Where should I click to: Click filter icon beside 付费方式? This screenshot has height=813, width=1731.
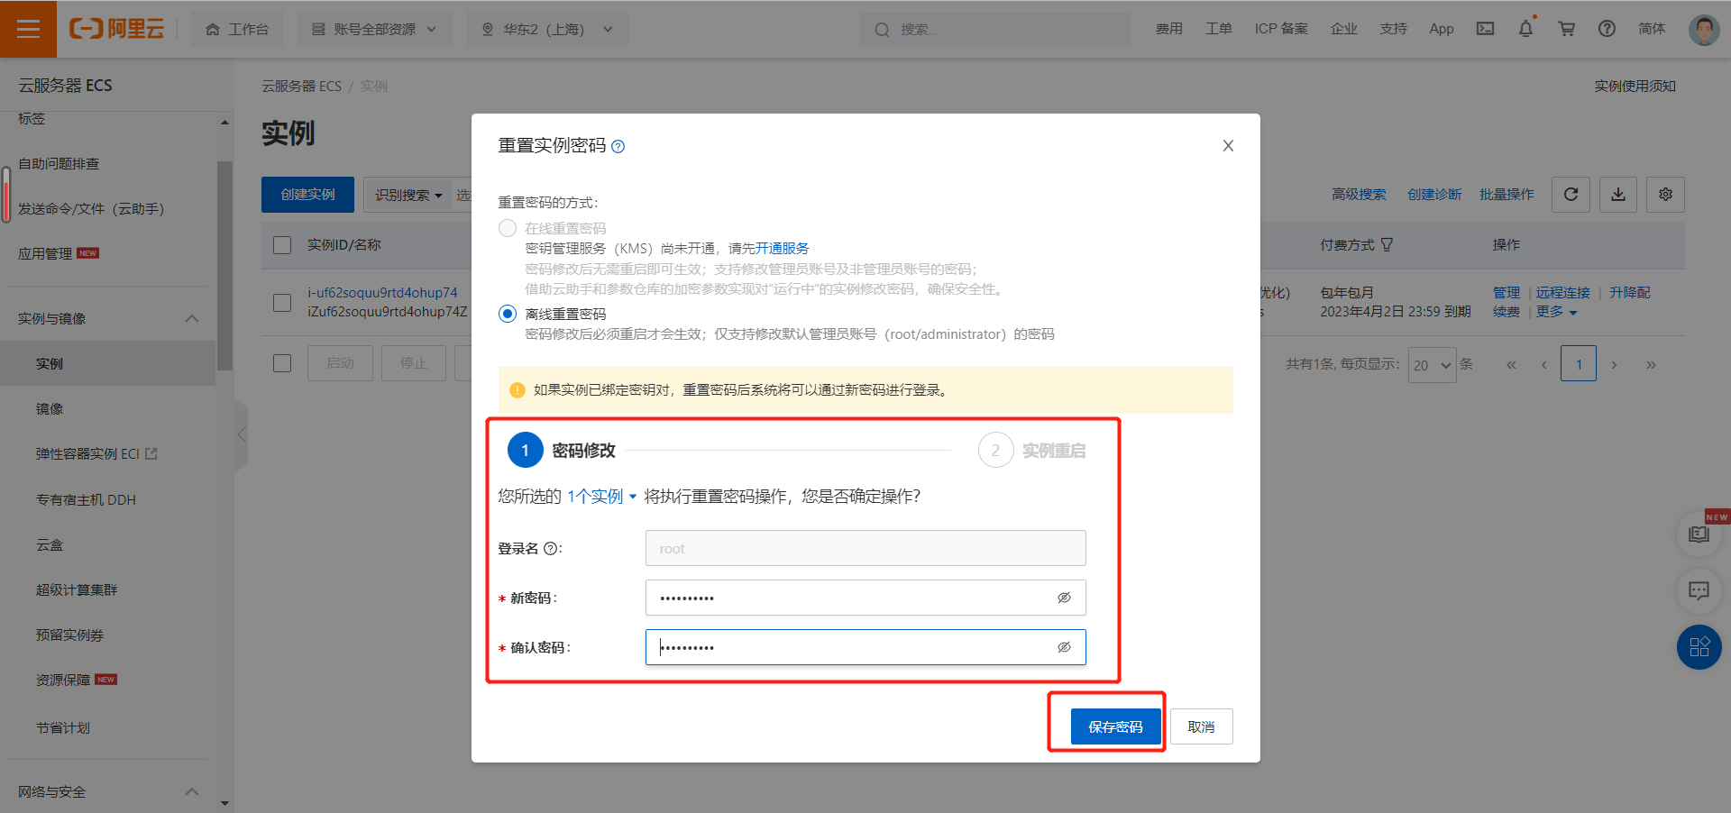1387,245
